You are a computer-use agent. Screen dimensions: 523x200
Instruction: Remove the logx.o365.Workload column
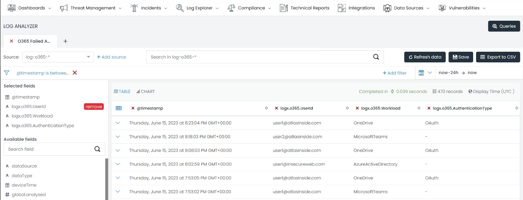point(357,108)
